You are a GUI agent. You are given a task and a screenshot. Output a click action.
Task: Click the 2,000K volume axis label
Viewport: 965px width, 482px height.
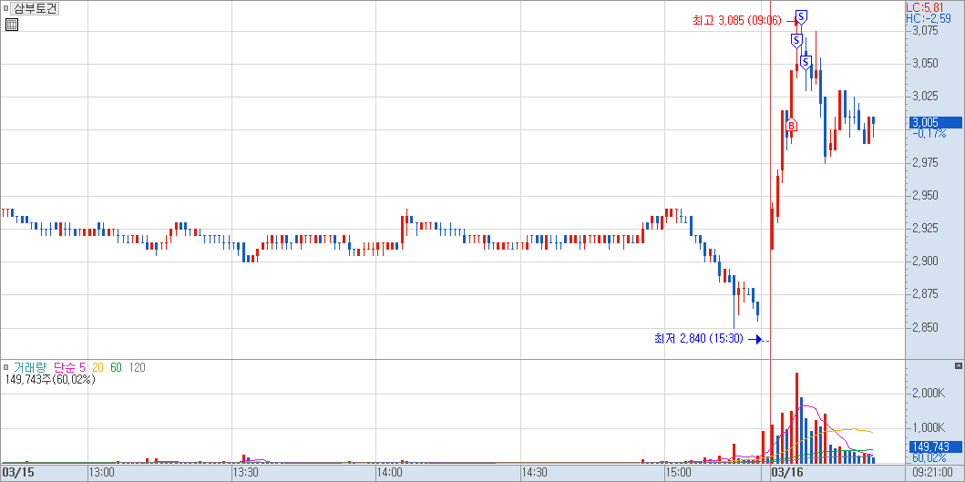tap(929, 393)
